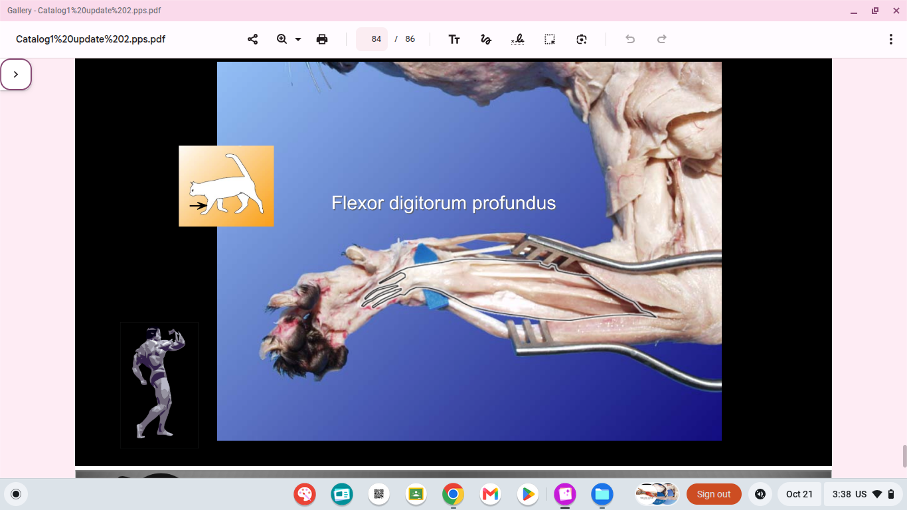Click the zoom magnifier icon
This screenshot has width=907, height=510.
point(282,39)
